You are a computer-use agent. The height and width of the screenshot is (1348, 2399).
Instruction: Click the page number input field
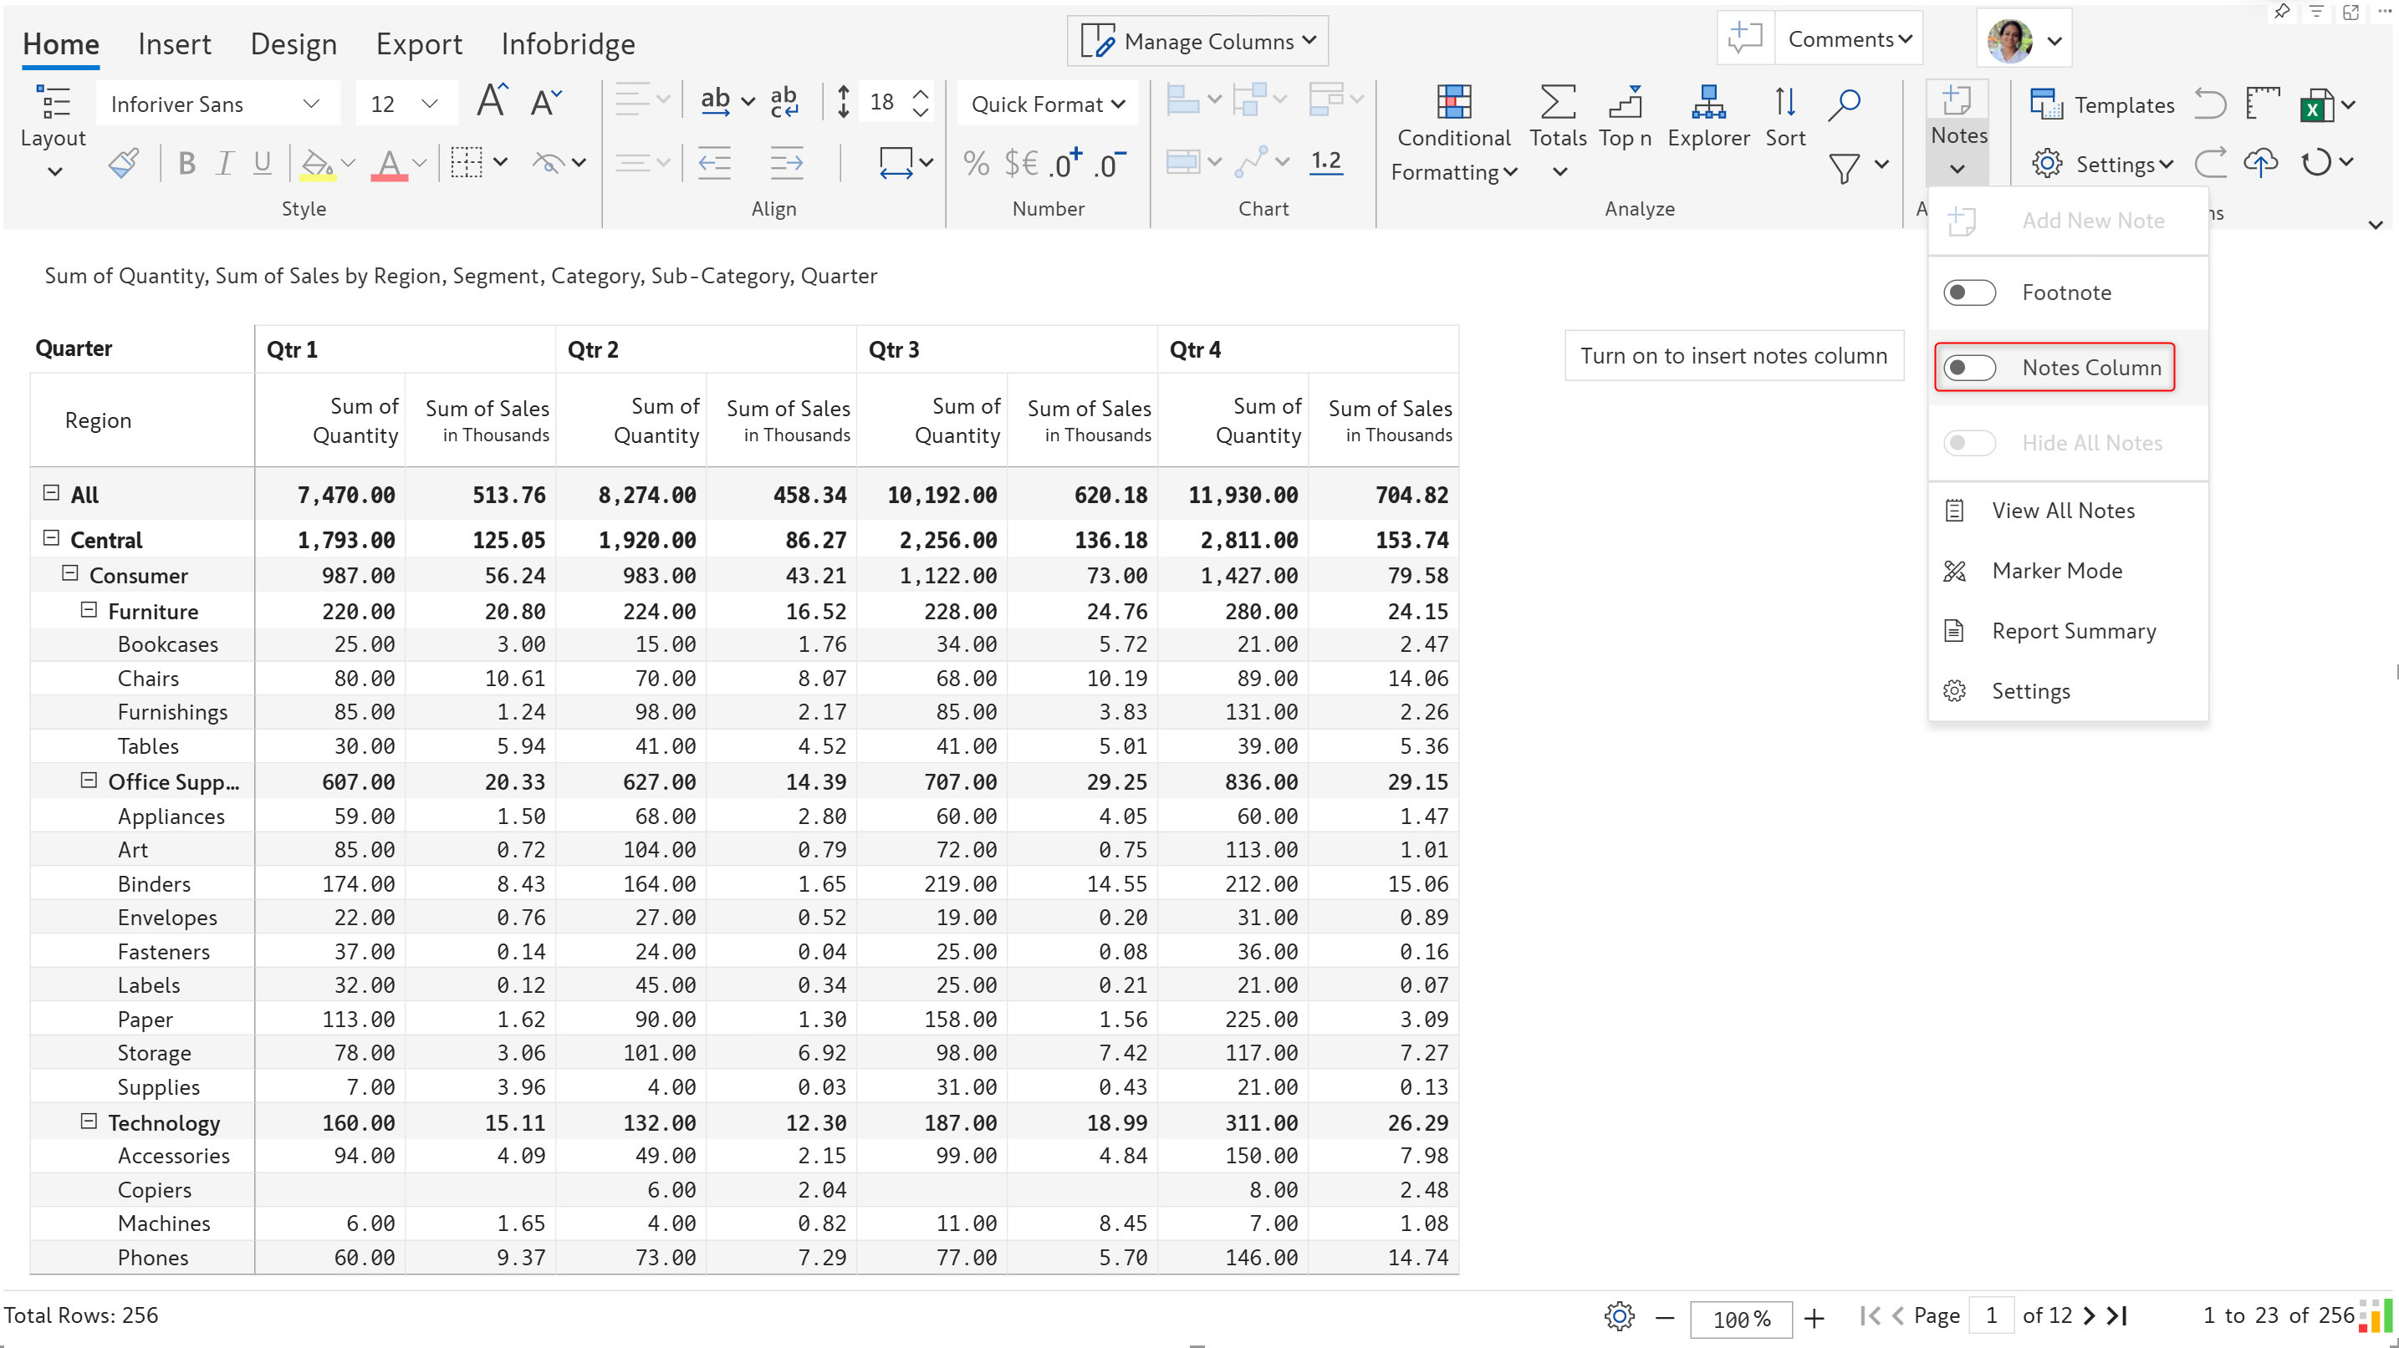coord(1990,1315)
